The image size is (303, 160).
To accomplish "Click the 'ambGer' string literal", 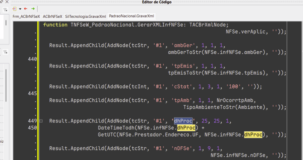I will 183,45.
